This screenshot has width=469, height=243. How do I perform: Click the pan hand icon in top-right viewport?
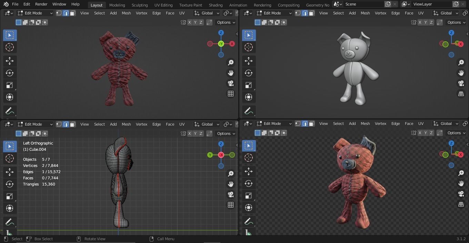click(x=461, y=73)
